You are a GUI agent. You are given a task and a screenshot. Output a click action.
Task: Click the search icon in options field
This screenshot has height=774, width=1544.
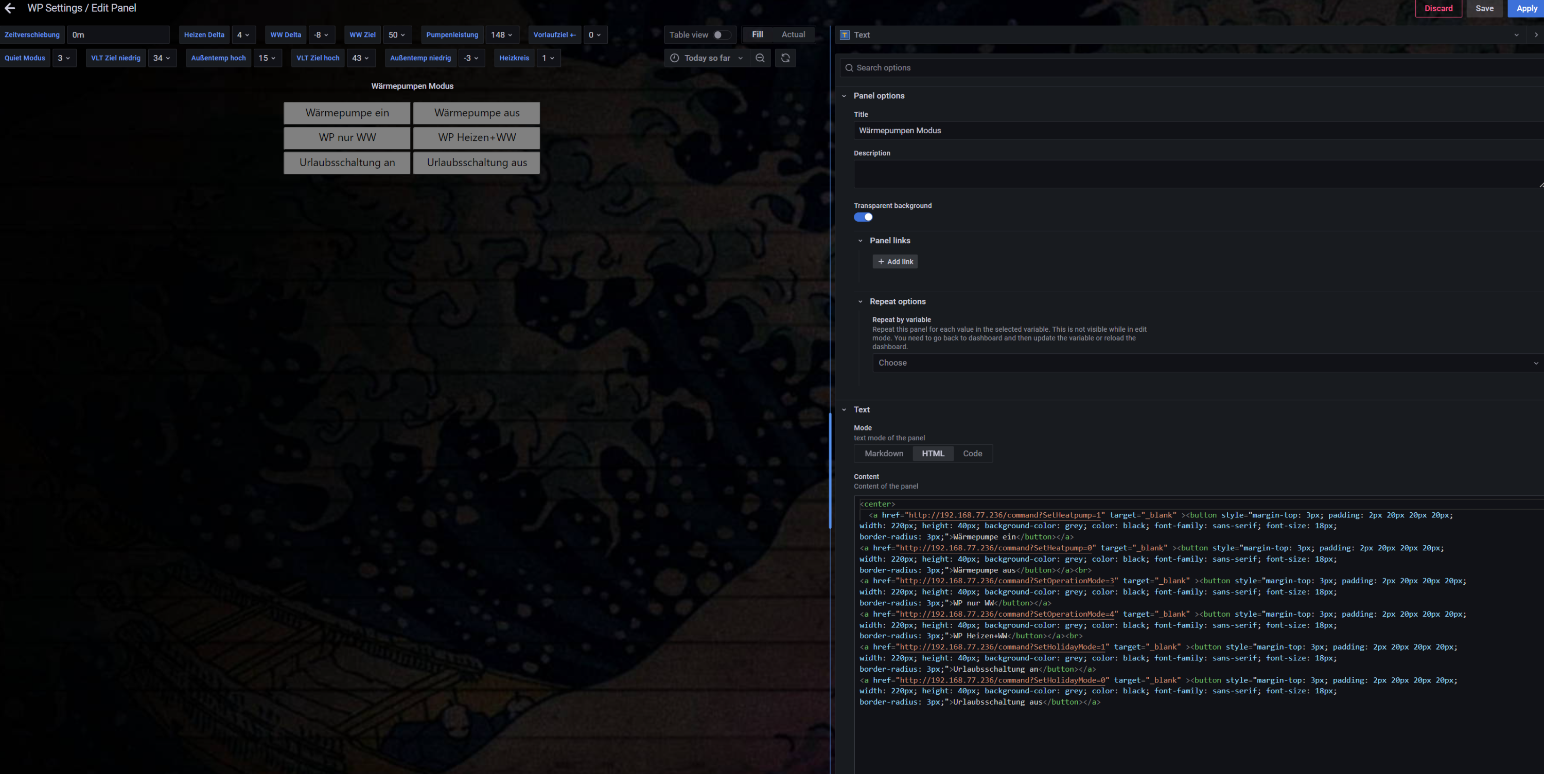point(849,68)
